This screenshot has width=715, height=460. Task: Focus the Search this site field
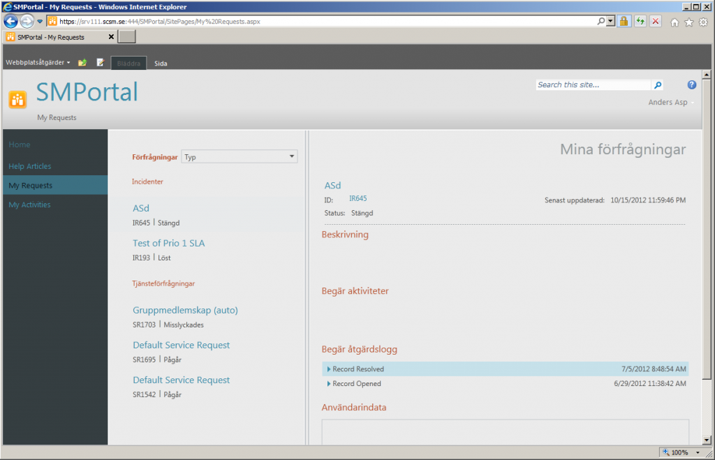click(593, 84)
